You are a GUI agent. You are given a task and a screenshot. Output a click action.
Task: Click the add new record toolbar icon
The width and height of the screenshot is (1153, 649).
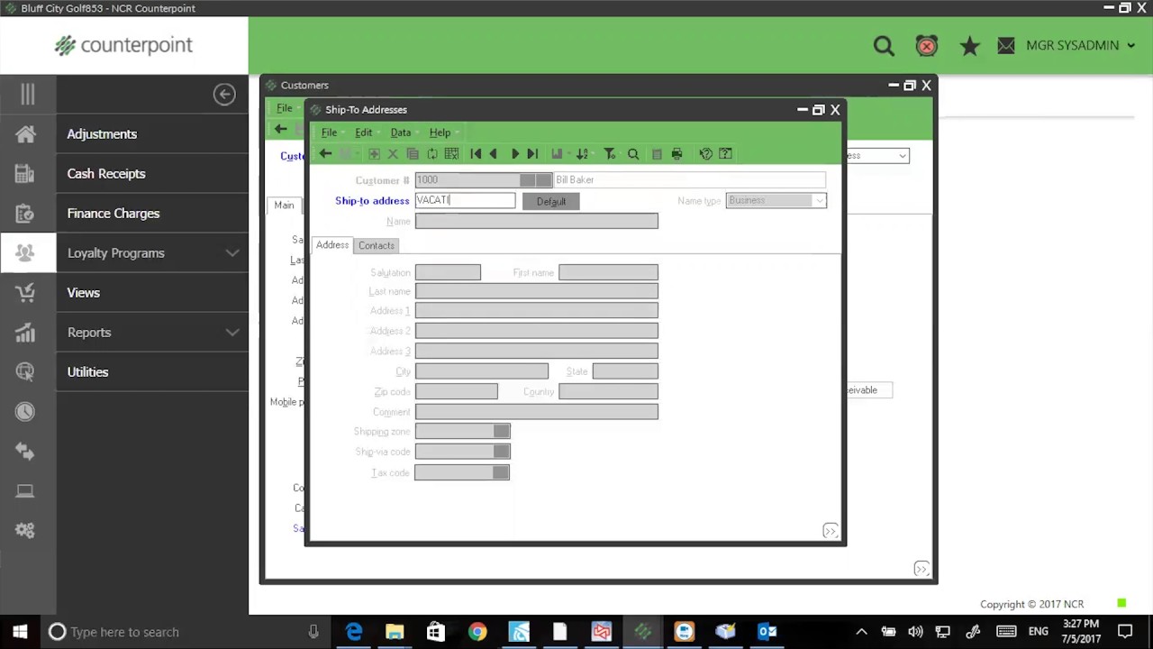pos(374,154)
